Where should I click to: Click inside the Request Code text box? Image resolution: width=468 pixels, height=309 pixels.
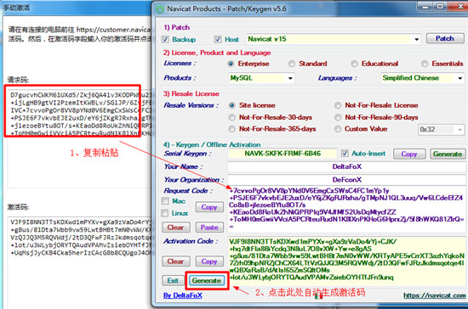pos(347,209)
